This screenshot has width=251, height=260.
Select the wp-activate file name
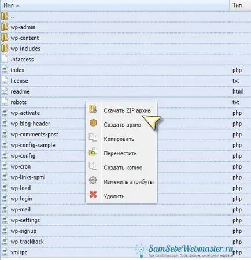coord(25,113)
